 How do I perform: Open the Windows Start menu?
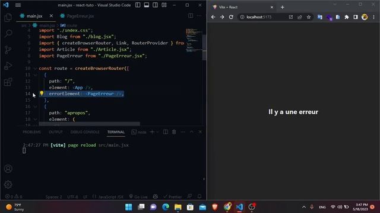click(129, 207)
